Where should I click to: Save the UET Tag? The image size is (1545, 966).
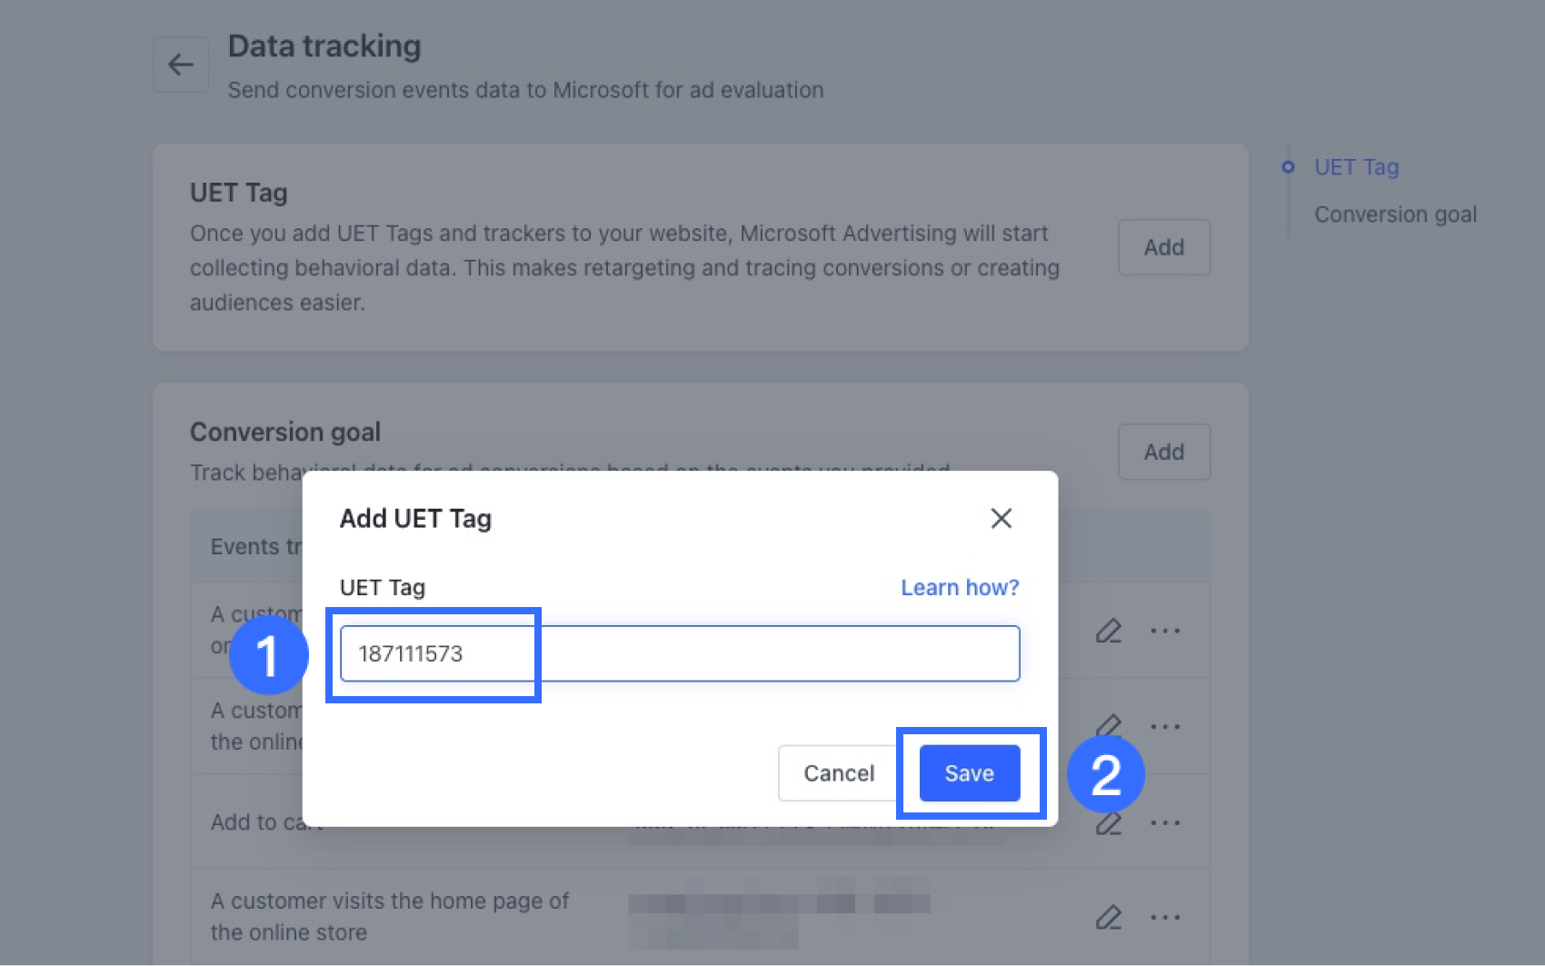(969, 773)
